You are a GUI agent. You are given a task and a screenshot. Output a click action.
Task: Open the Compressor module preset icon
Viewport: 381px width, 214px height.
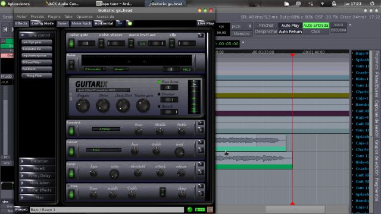click(x=201, y=172)
